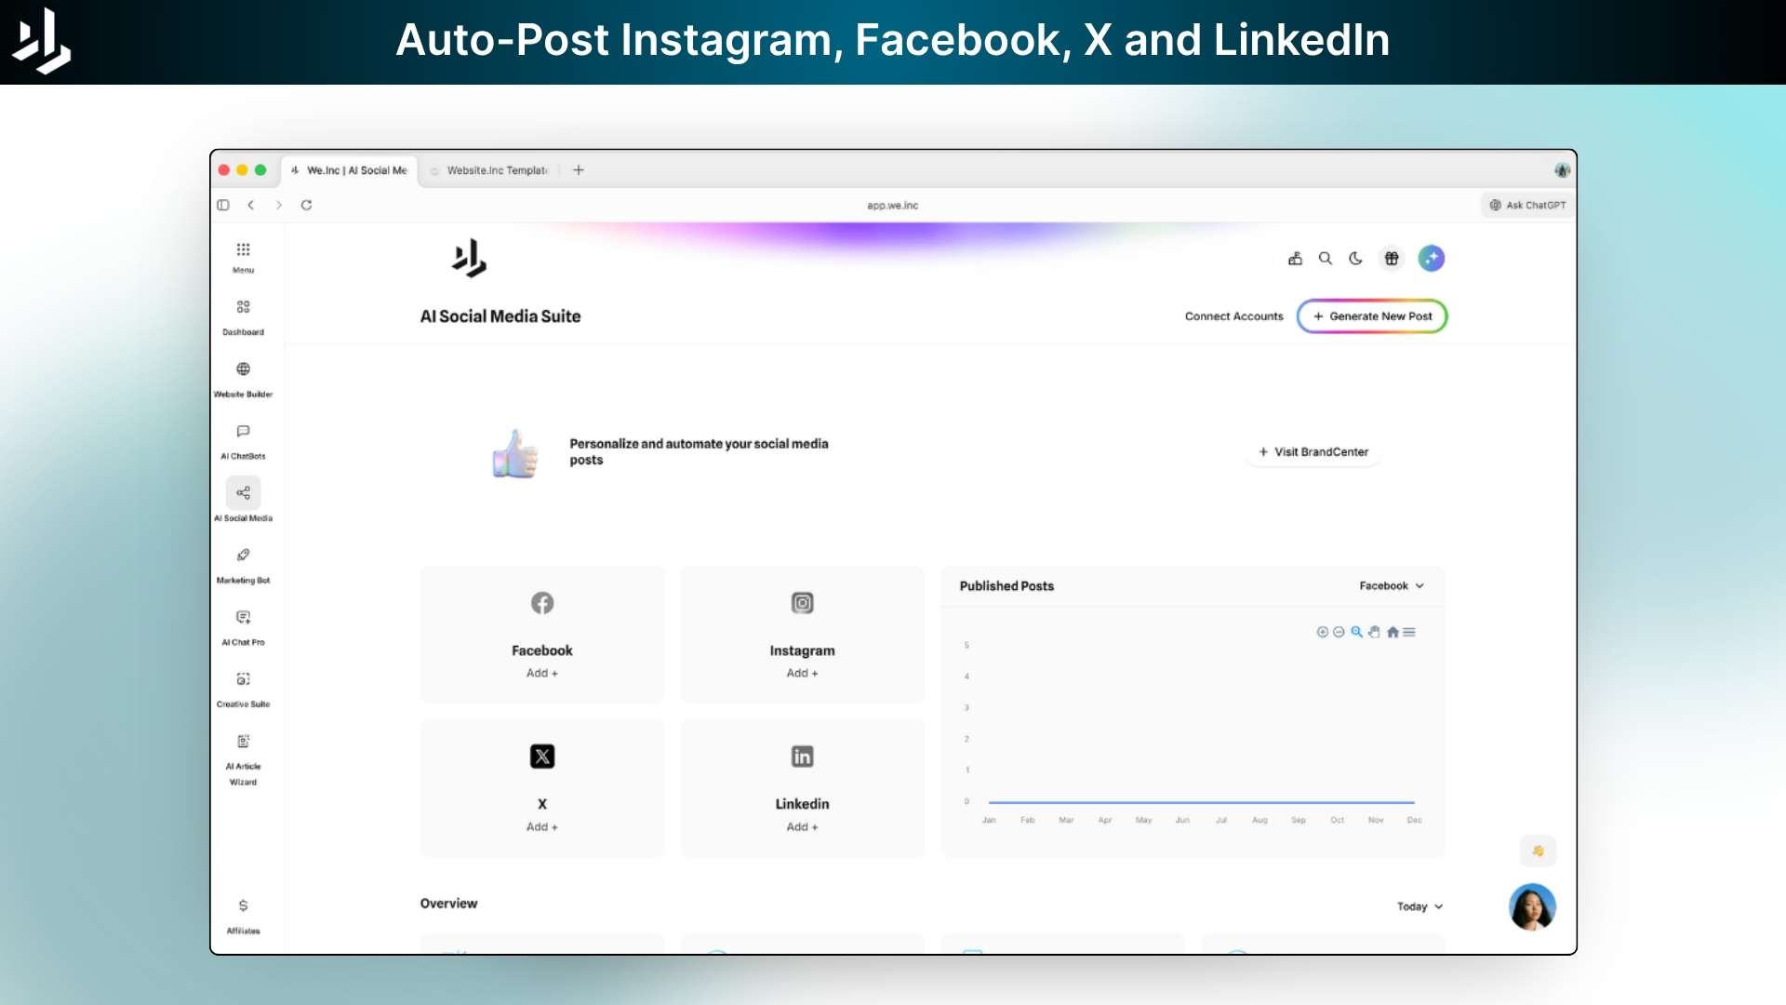Open the AI Article Wizard icon
Image resolution: width=1786 pixels, height=1005 pixels.
(243, 742)
